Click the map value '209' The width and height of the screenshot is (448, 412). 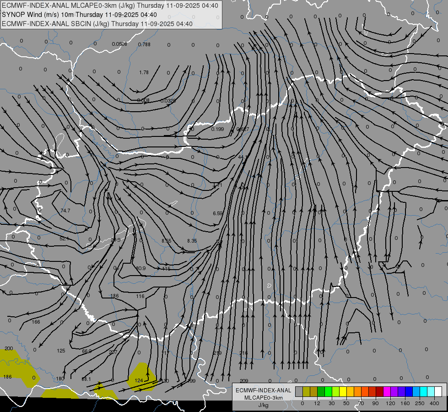(244, 381)
